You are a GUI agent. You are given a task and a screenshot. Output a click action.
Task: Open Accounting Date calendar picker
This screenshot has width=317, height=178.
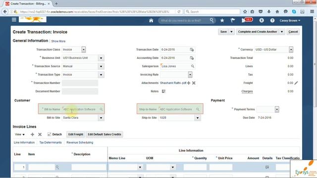click(x=192, y=58)
